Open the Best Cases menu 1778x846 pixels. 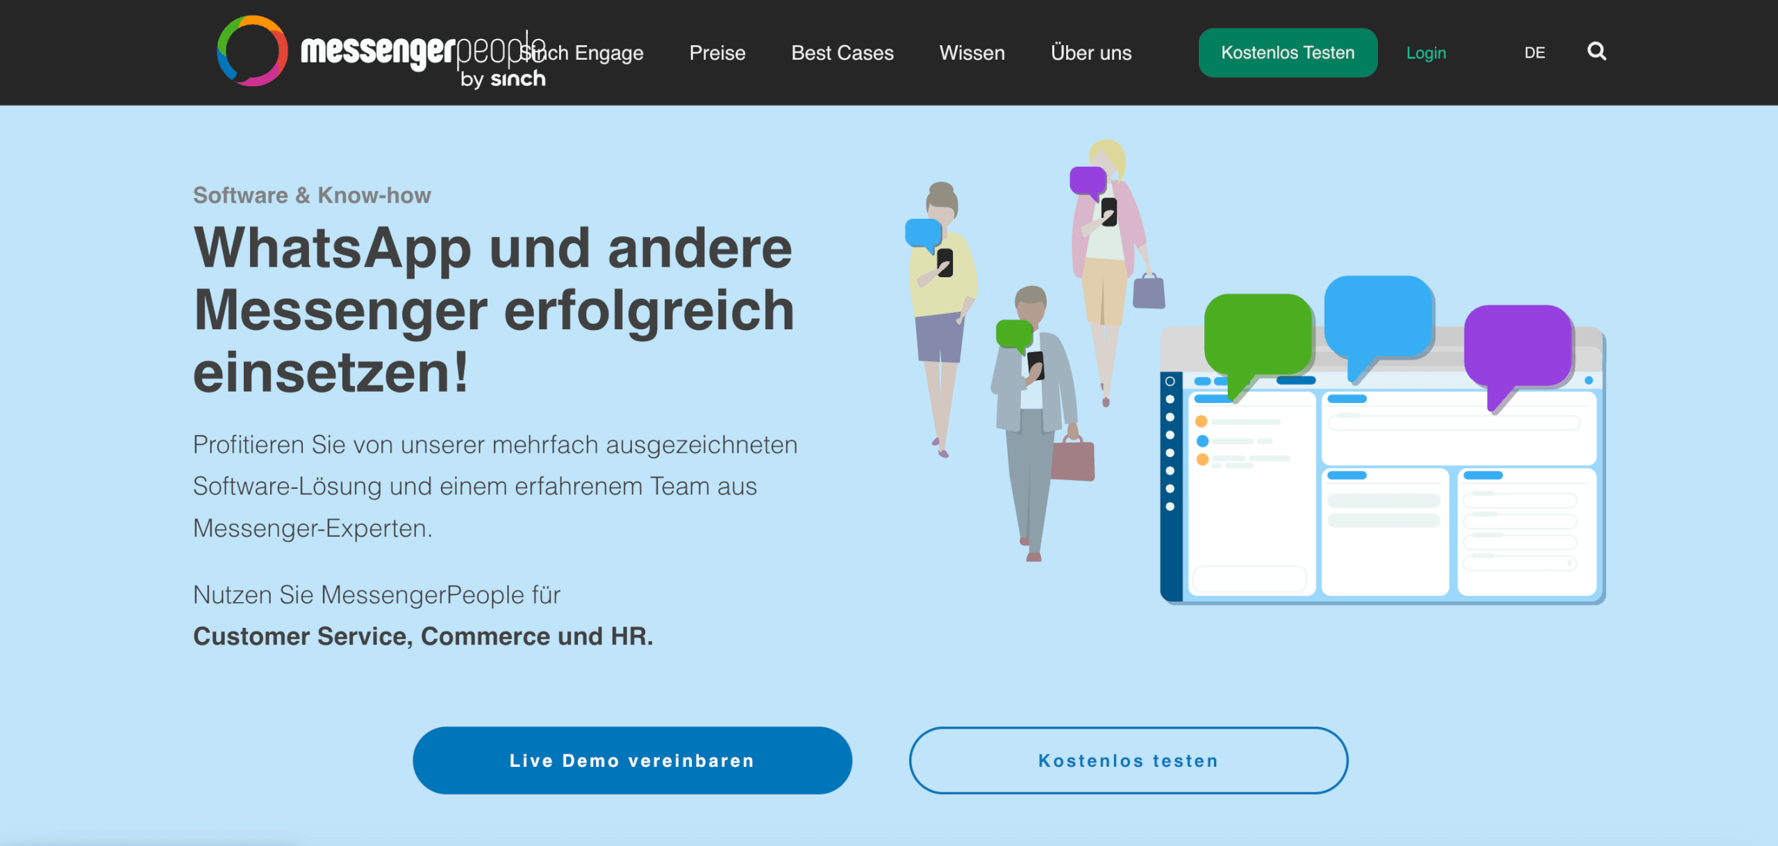point(842,53)
